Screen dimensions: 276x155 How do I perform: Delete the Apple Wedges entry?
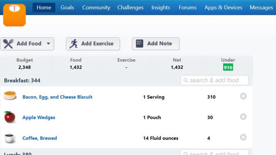243,117
